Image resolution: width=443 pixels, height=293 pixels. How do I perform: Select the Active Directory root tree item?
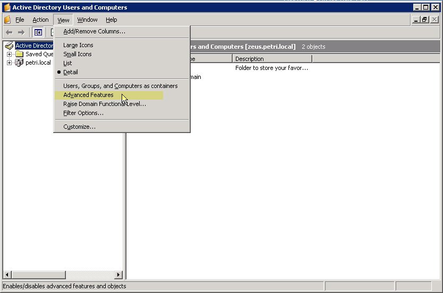click(x=34, y=46)
